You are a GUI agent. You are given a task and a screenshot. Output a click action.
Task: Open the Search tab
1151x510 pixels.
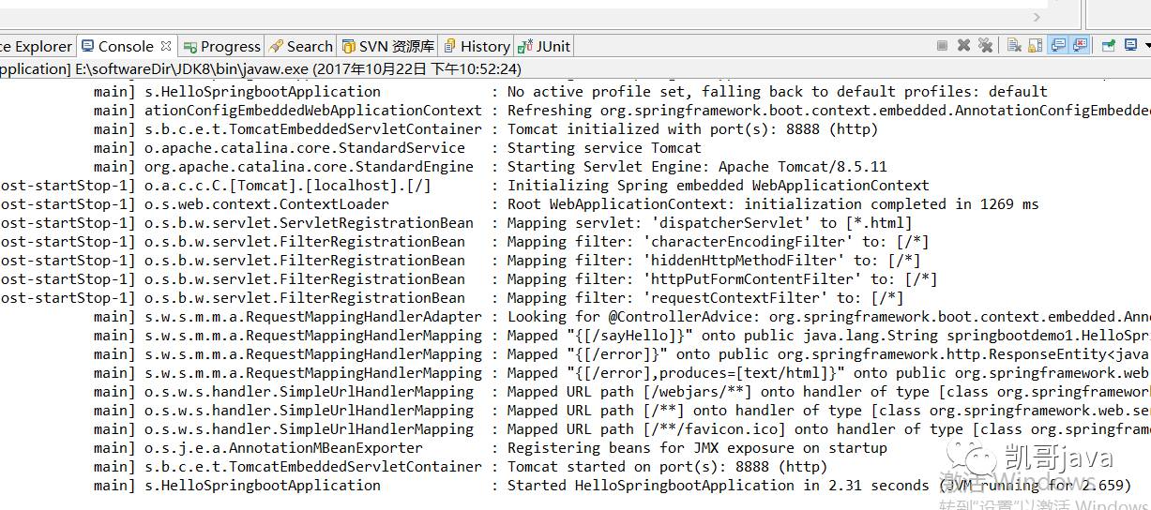click(x=300, y=46)
